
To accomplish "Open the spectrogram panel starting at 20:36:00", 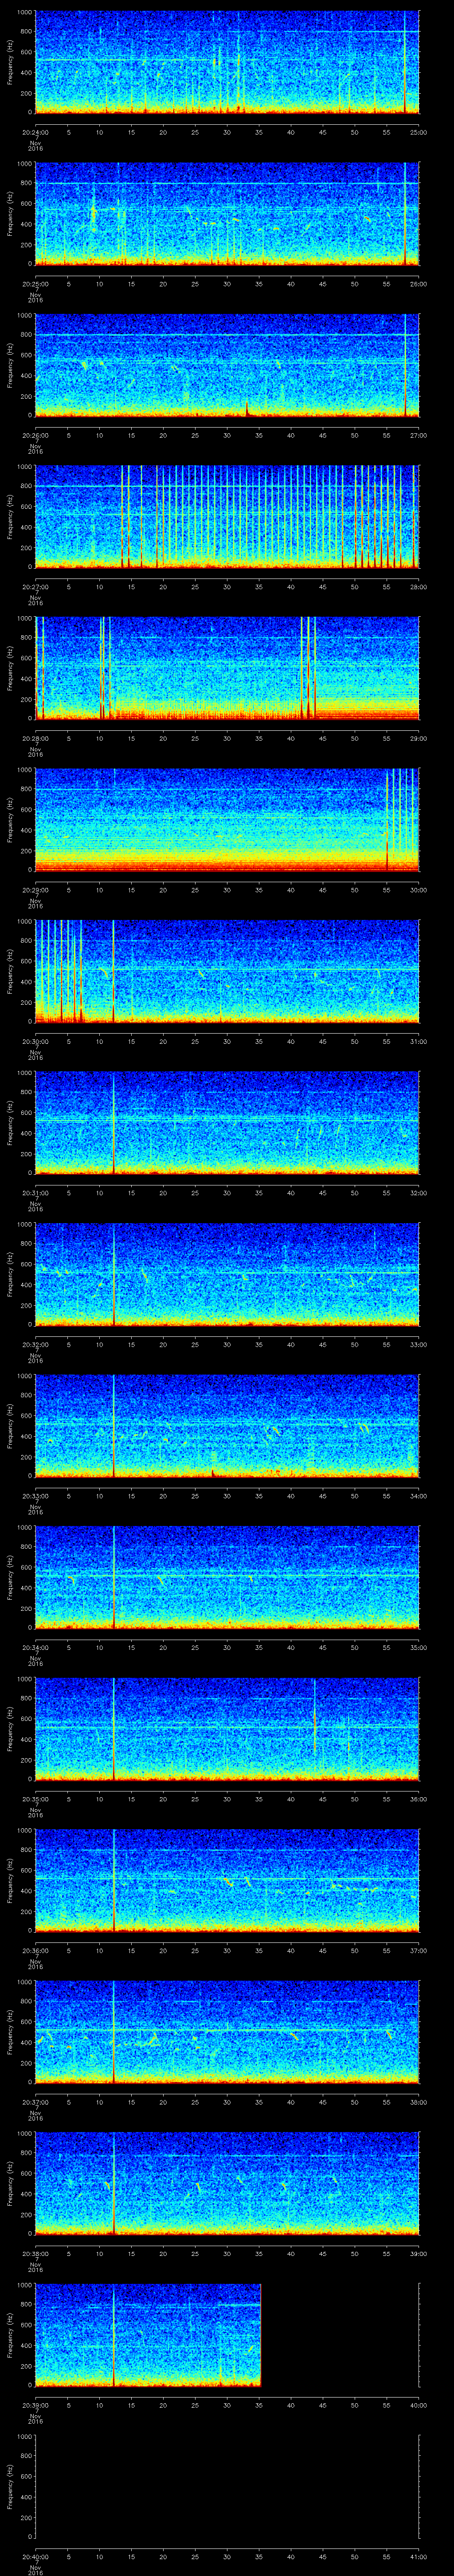I will click(227, 1881).
